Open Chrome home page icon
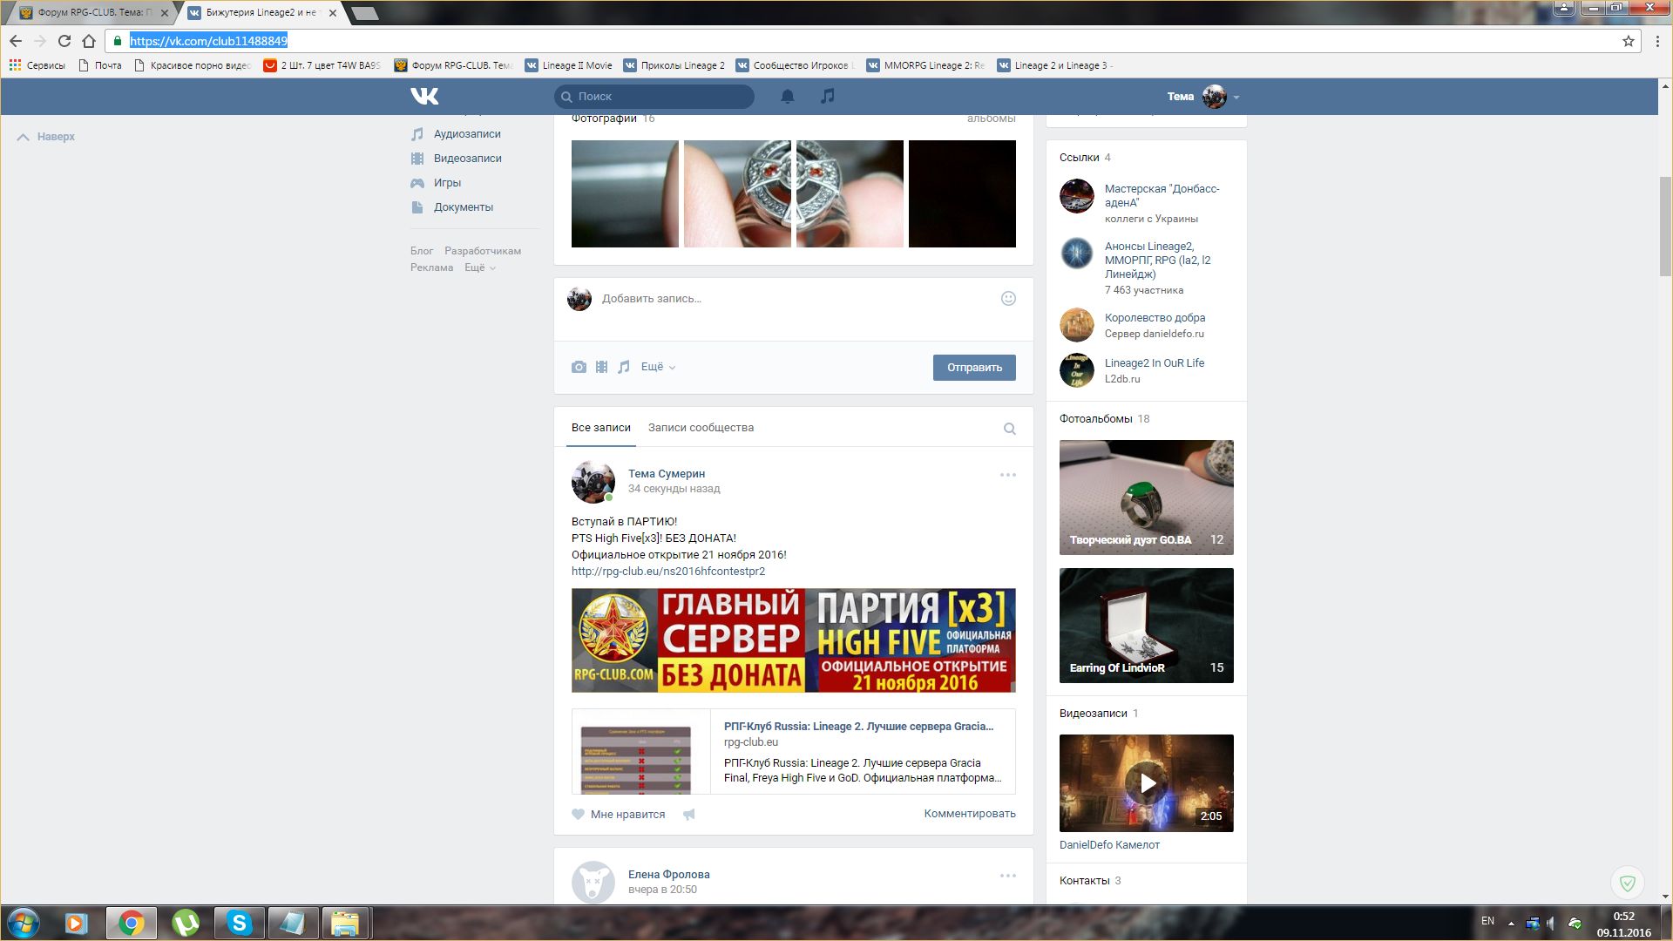Screen dimensions: 1673x941 pos(89,41)
